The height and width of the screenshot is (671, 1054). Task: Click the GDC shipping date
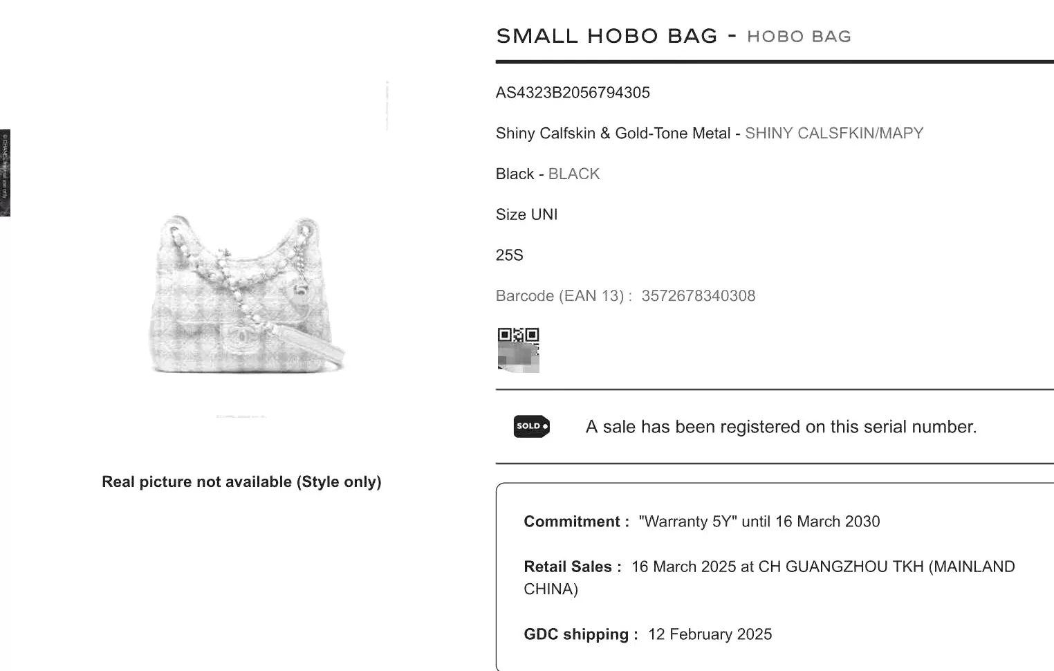pos(710,634)
